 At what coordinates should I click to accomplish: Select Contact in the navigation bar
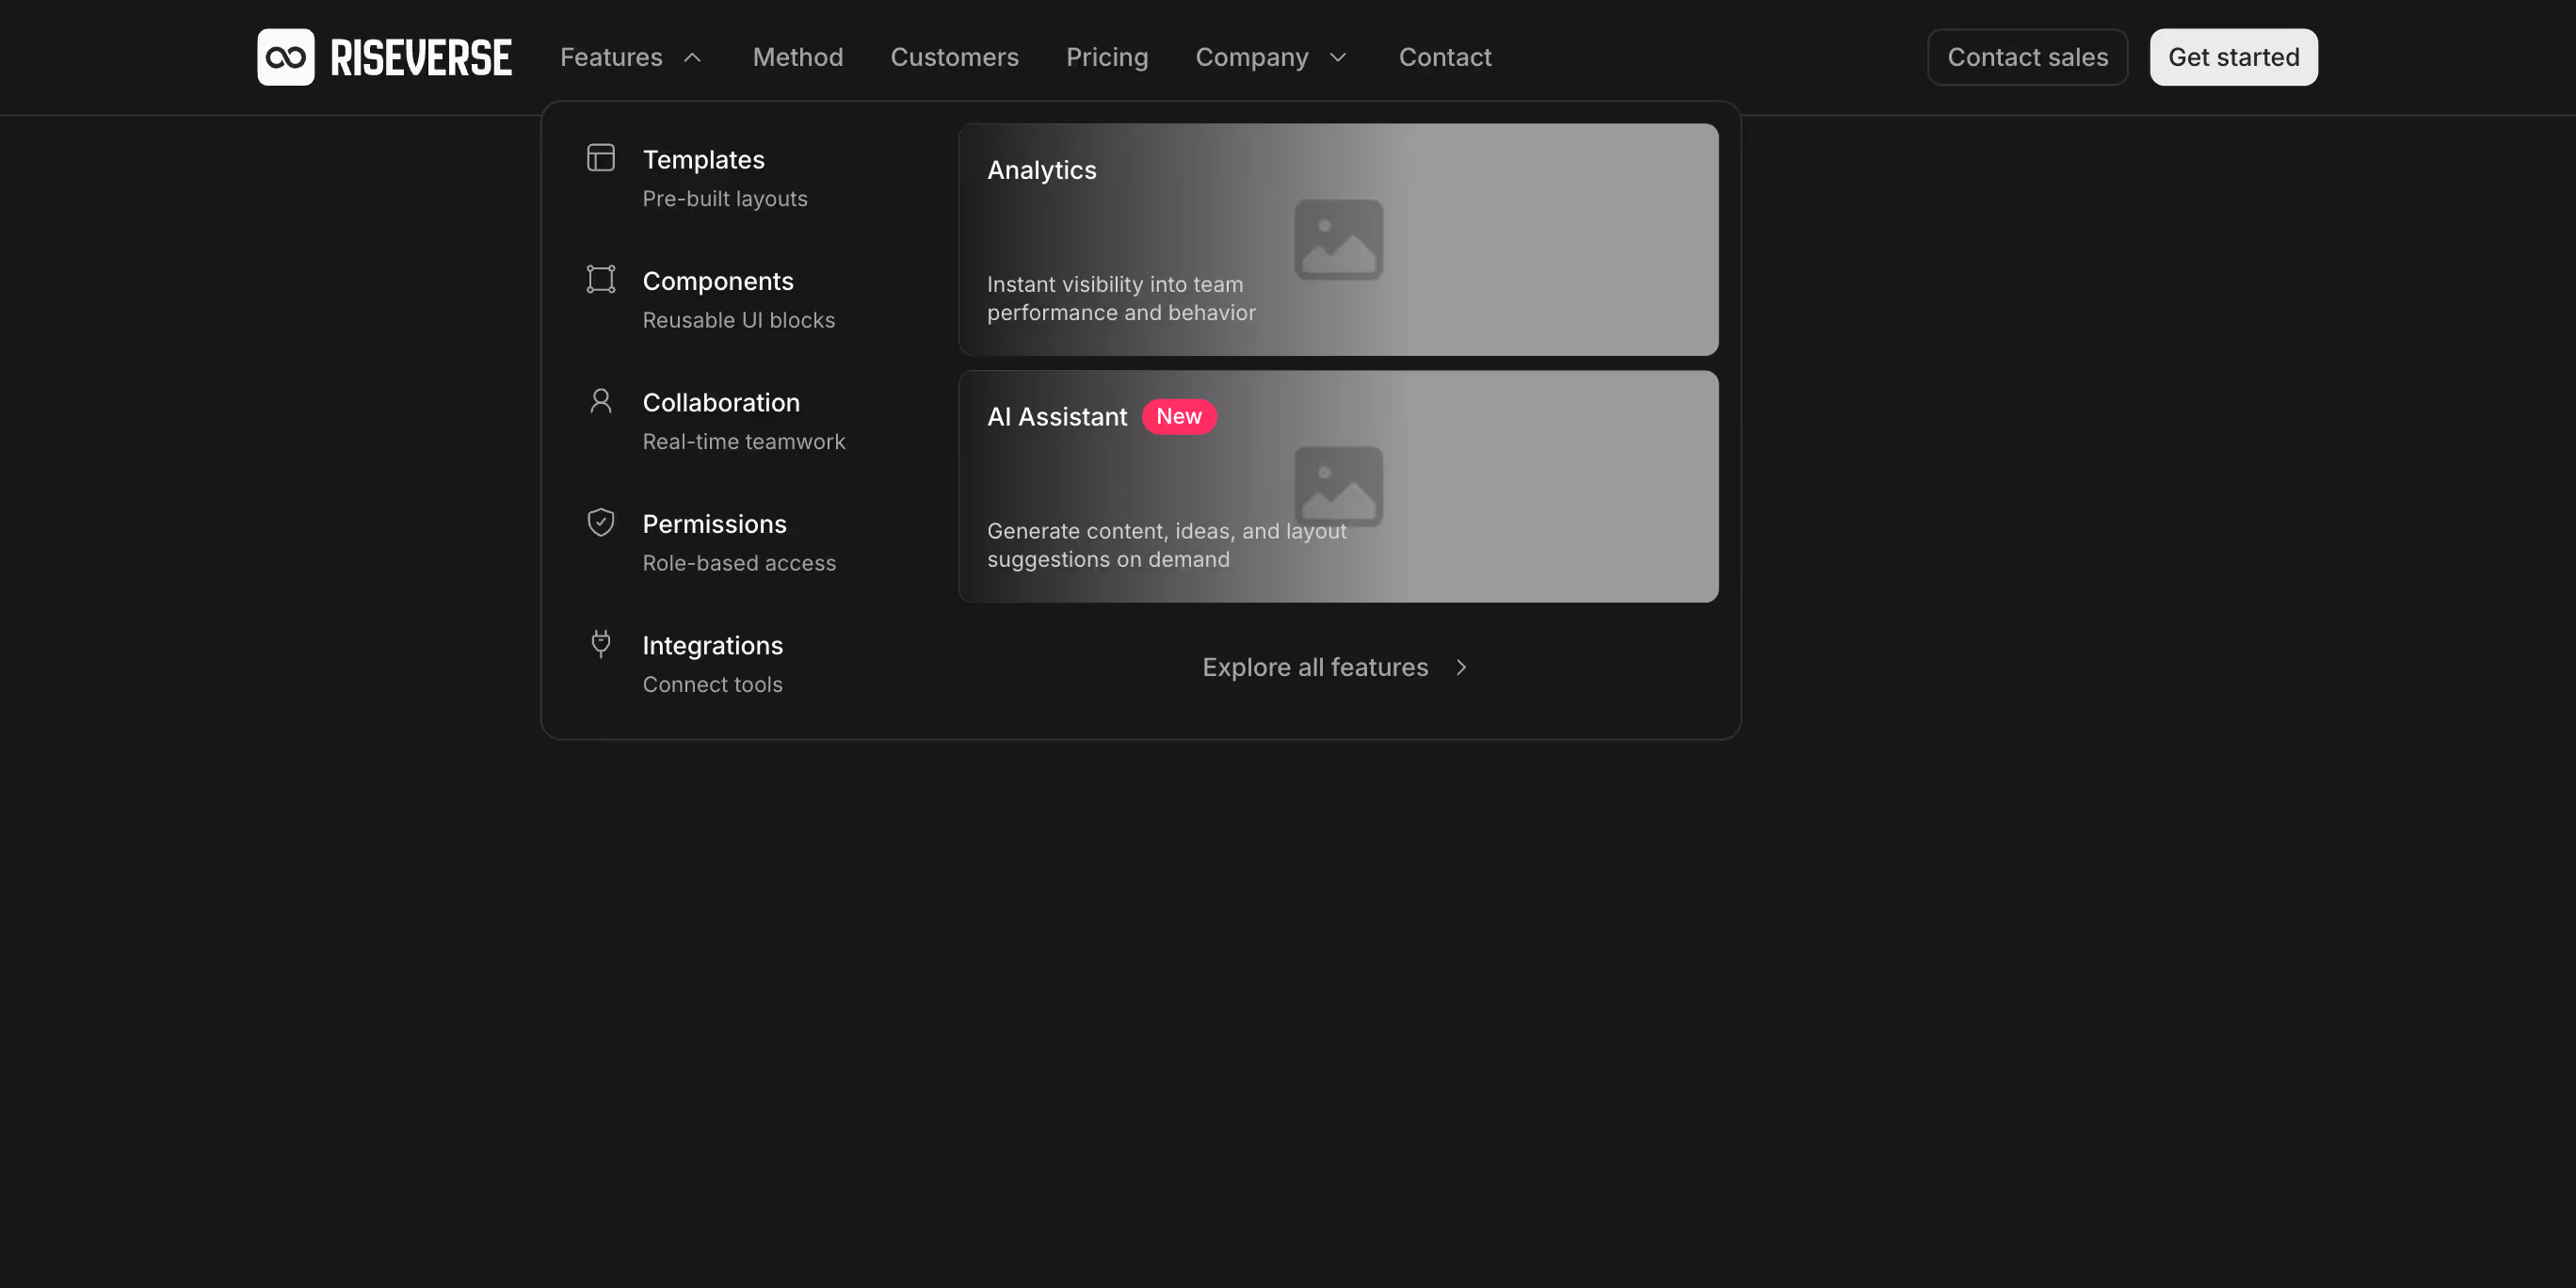point(1445,57)
